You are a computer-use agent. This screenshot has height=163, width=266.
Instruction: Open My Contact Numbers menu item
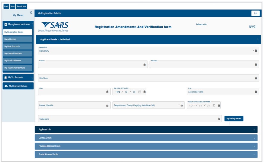pos(18,54)
